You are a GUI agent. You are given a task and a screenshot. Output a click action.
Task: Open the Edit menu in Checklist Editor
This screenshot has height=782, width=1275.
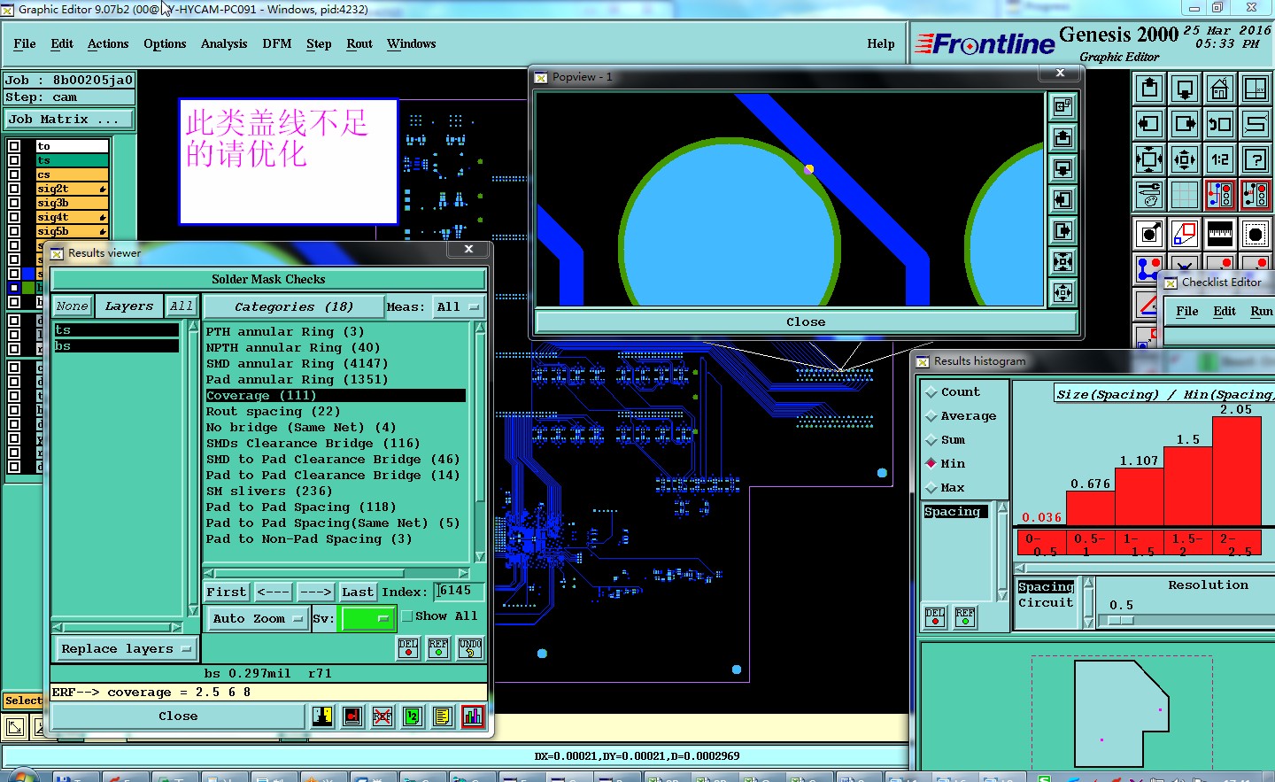(1225, 311)
